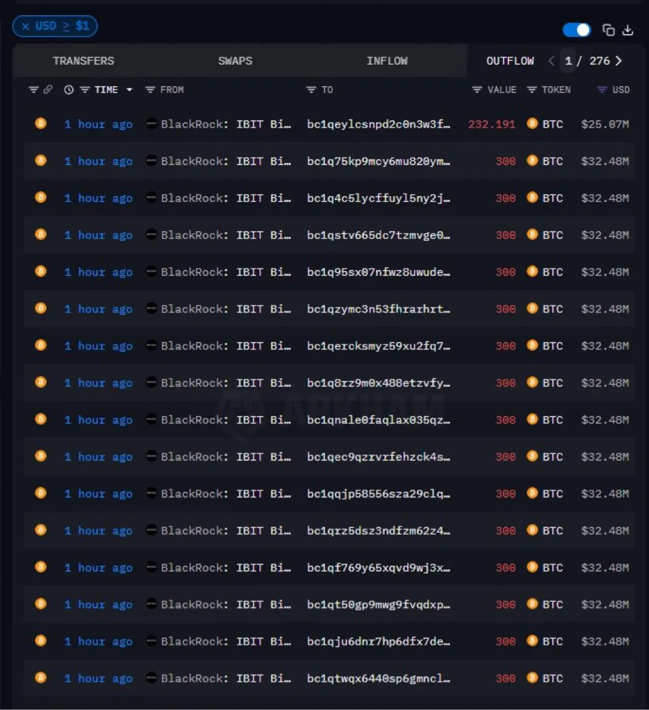
Task: Toggle the blue switch near copy icon
Action: [576, 30]
